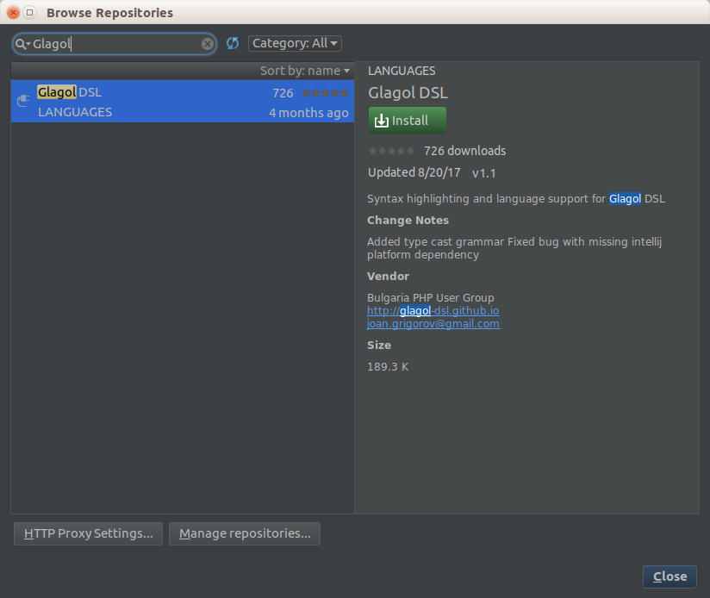710x598 pixels.
Task: Close the Browse Repositories window
Action: tap(14, 12)
